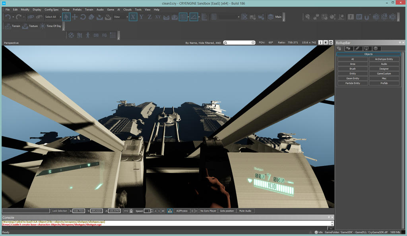Open the grid snap size arrow
This screenshot has height=236, width=407.
click(x=188, y=17)
